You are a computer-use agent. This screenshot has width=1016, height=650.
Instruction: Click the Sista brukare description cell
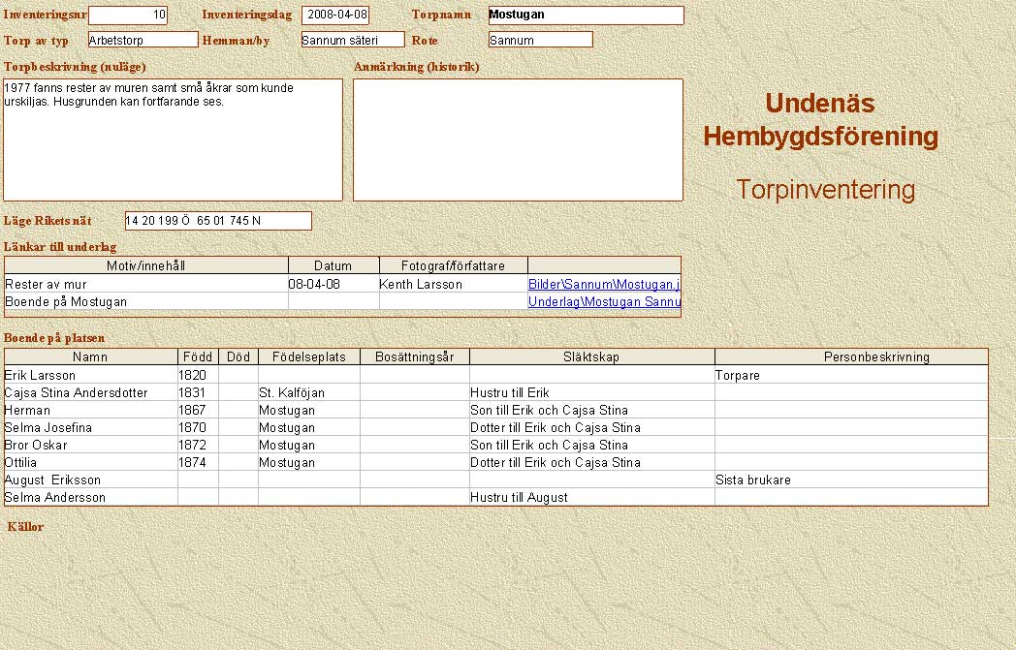[x=850, y=480]
